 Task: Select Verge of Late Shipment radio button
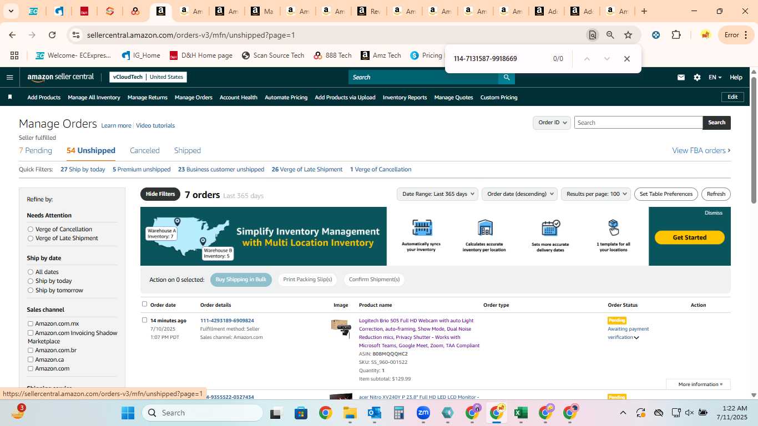pyautogui.click(x=31, y=238)
